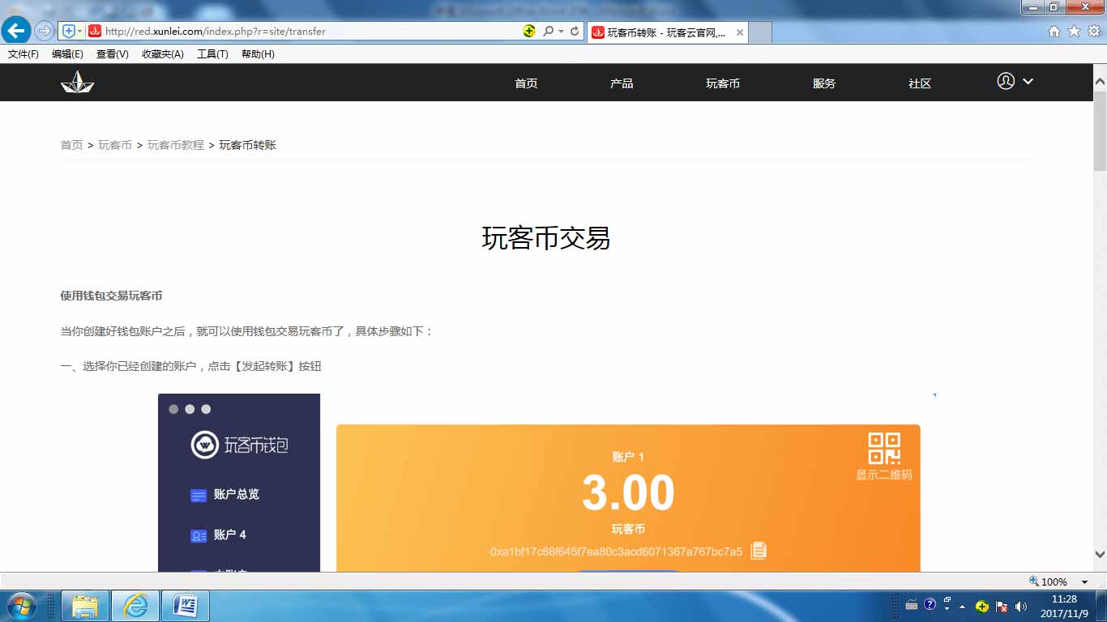This screenshot has width=1107, height=622.
Task: Click the magnifier search icon in address bar
Action: click(x=548, y=31)
